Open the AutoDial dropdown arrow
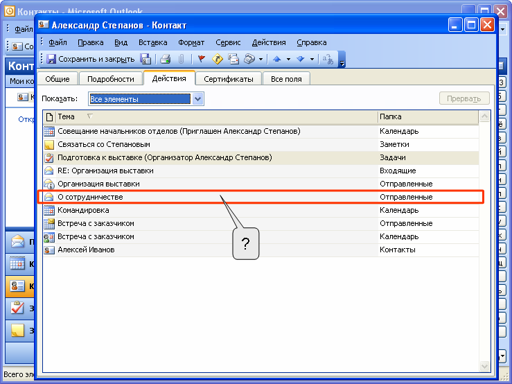512x384 pixels. pyautogui.click(x=261, y=59)
